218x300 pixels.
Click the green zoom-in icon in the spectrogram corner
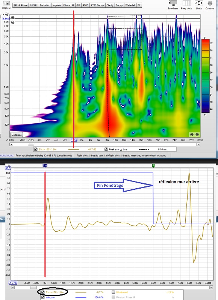click(197, 135)
